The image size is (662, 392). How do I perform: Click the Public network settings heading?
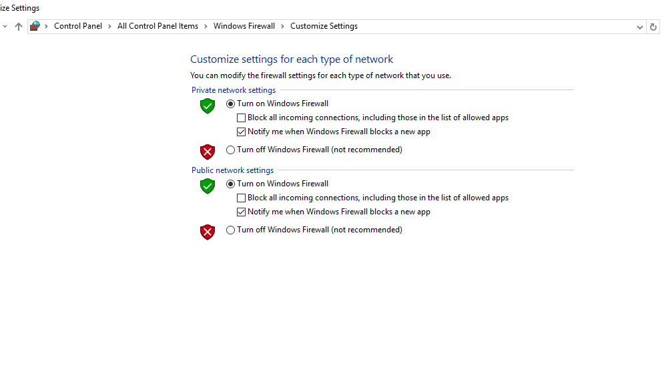click(233, 170)
